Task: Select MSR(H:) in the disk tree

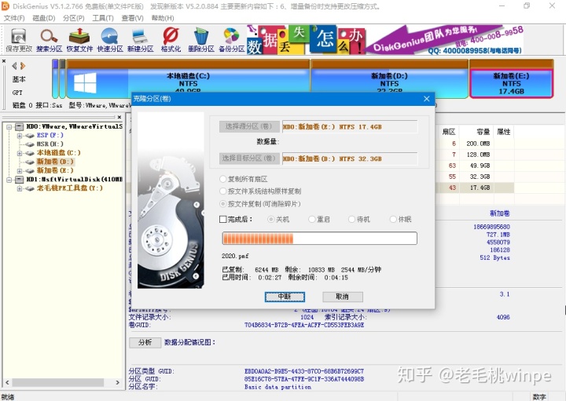Action: click(x=50, y=144)
